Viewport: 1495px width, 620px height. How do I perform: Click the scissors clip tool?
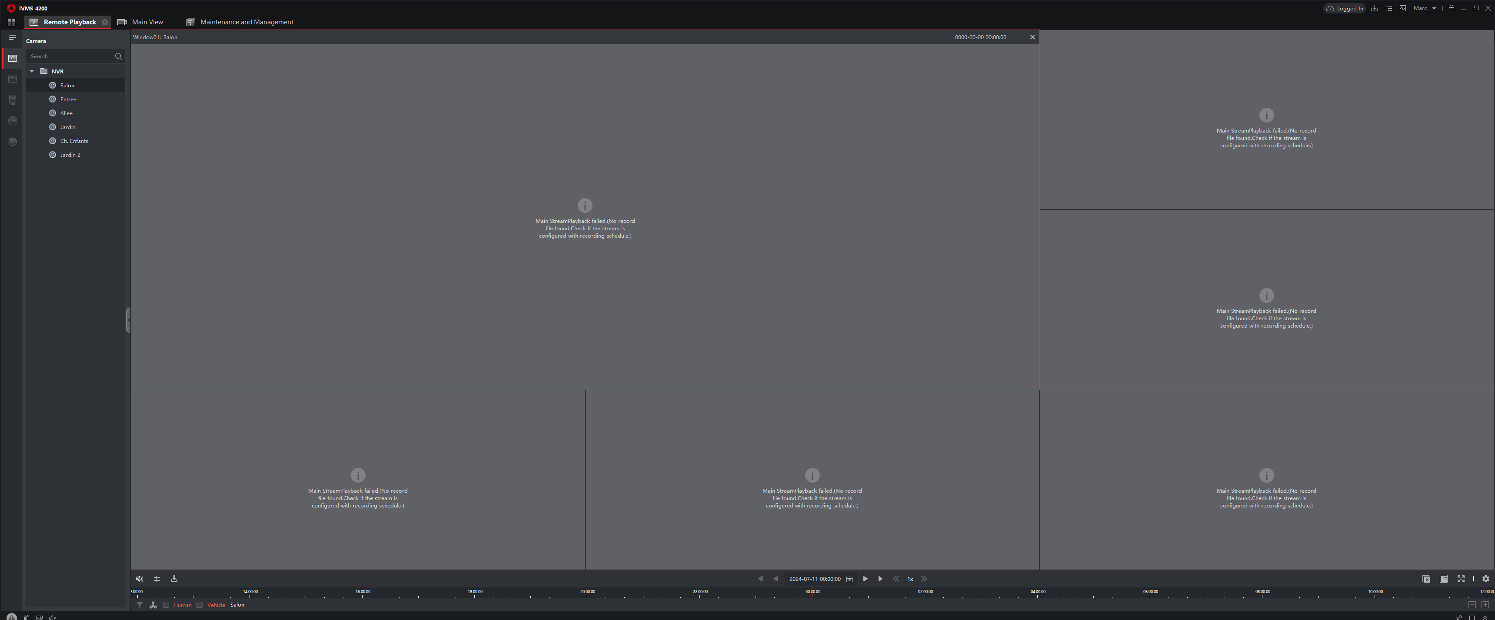(x=153, y=605)
